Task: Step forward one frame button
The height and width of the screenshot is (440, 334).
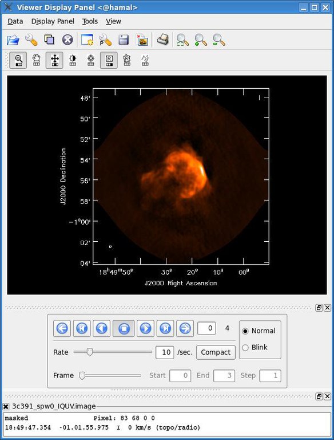Action: click(145, 328)
